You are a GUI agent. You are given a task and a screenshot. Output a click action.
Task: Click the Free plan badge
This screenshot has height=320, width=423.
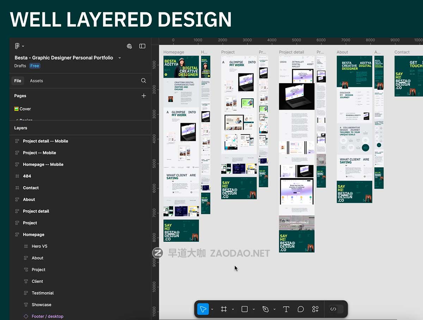pyautogui.click(x=35, y=66)
